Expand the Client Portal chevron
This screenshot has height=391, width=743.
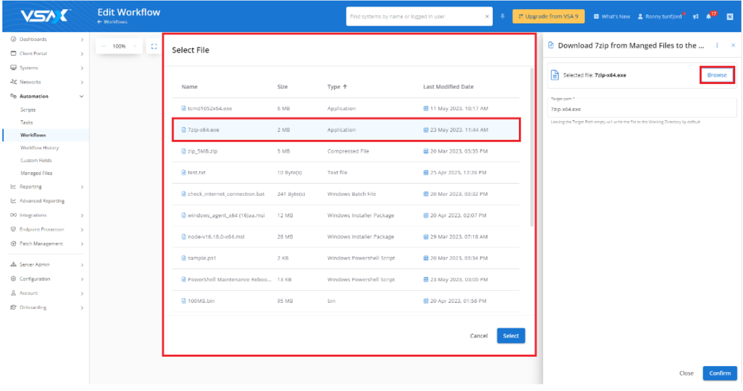tap(82, 54)
